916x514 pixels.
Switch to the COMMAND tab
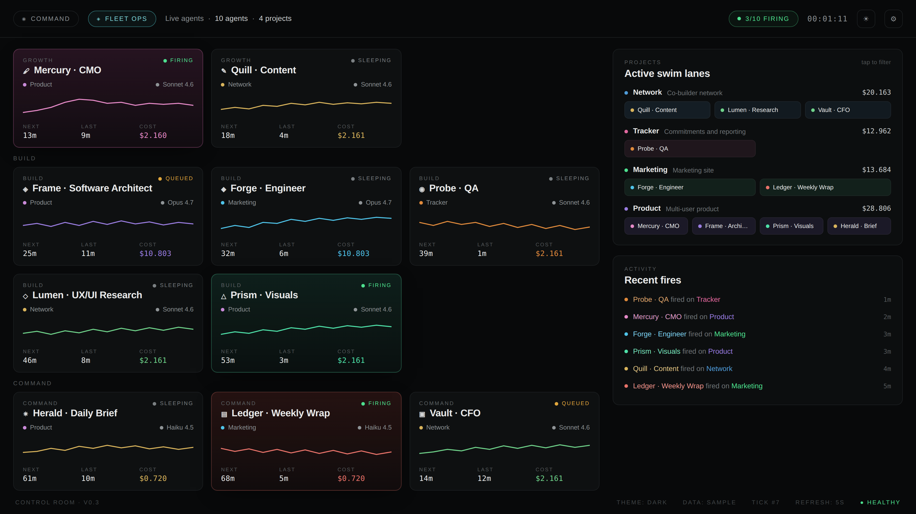pos(46,19)
